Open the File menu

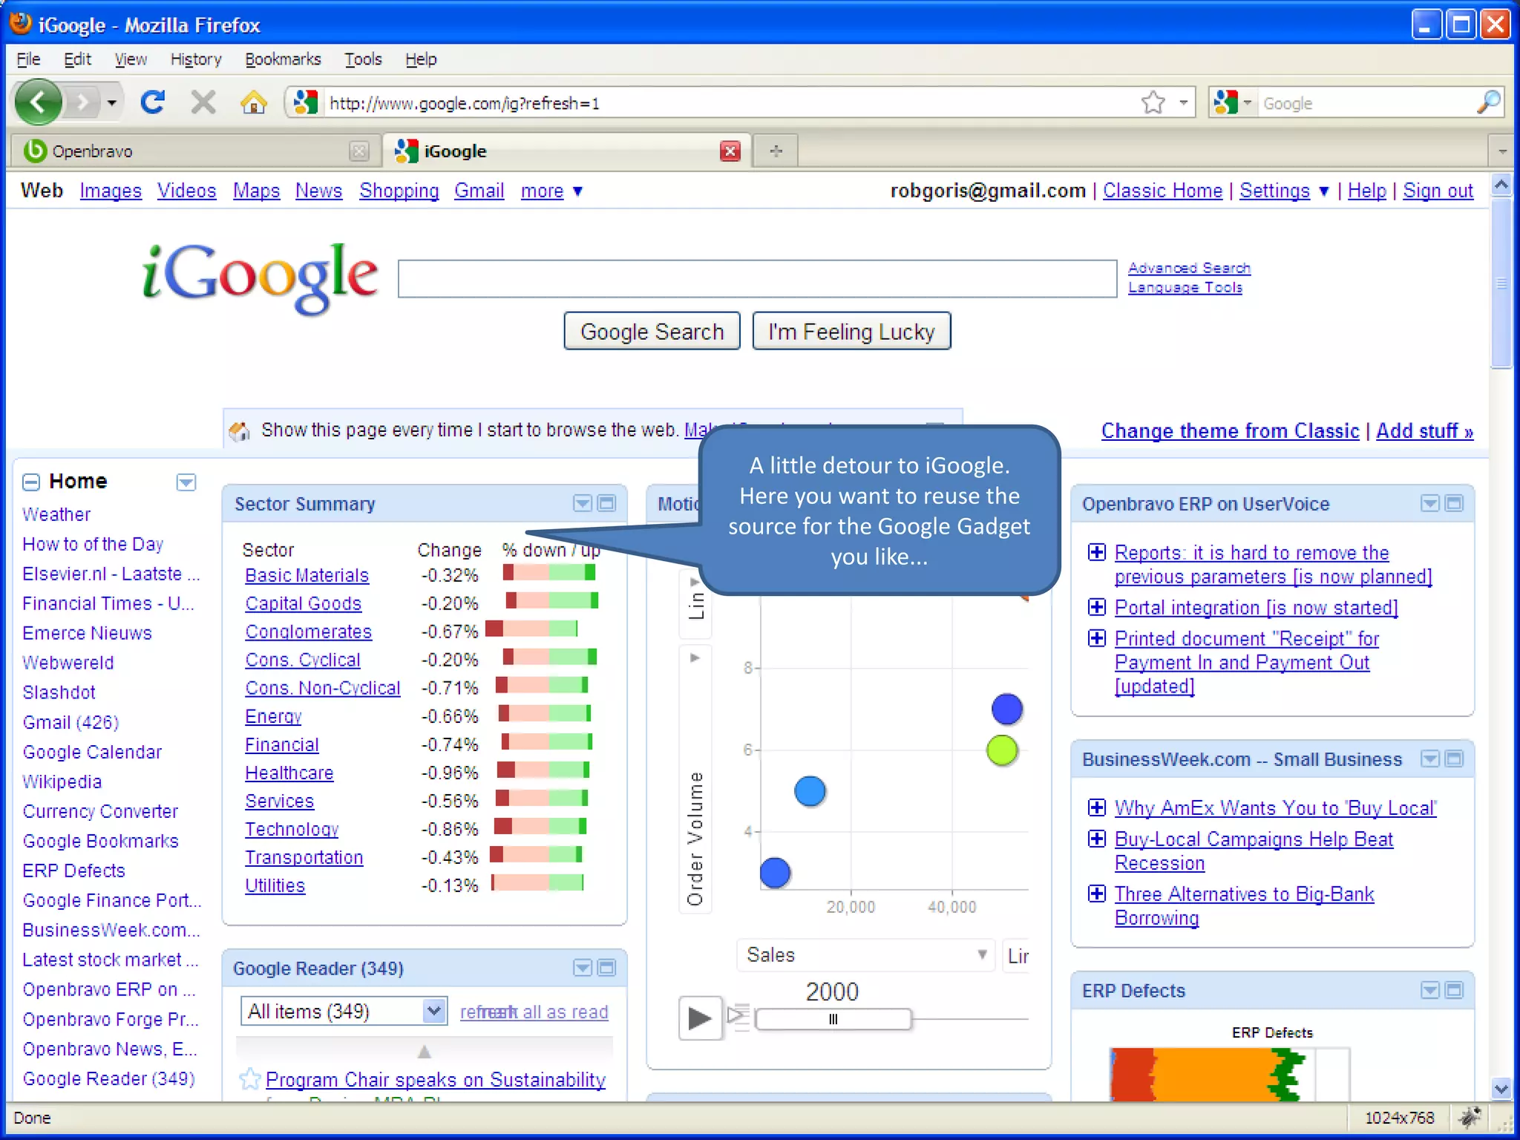point(28,59)
